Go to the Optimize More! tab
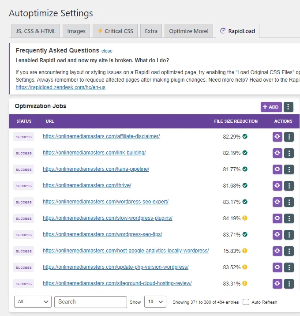This screenshot has width=300, height=316. point(189,31)
